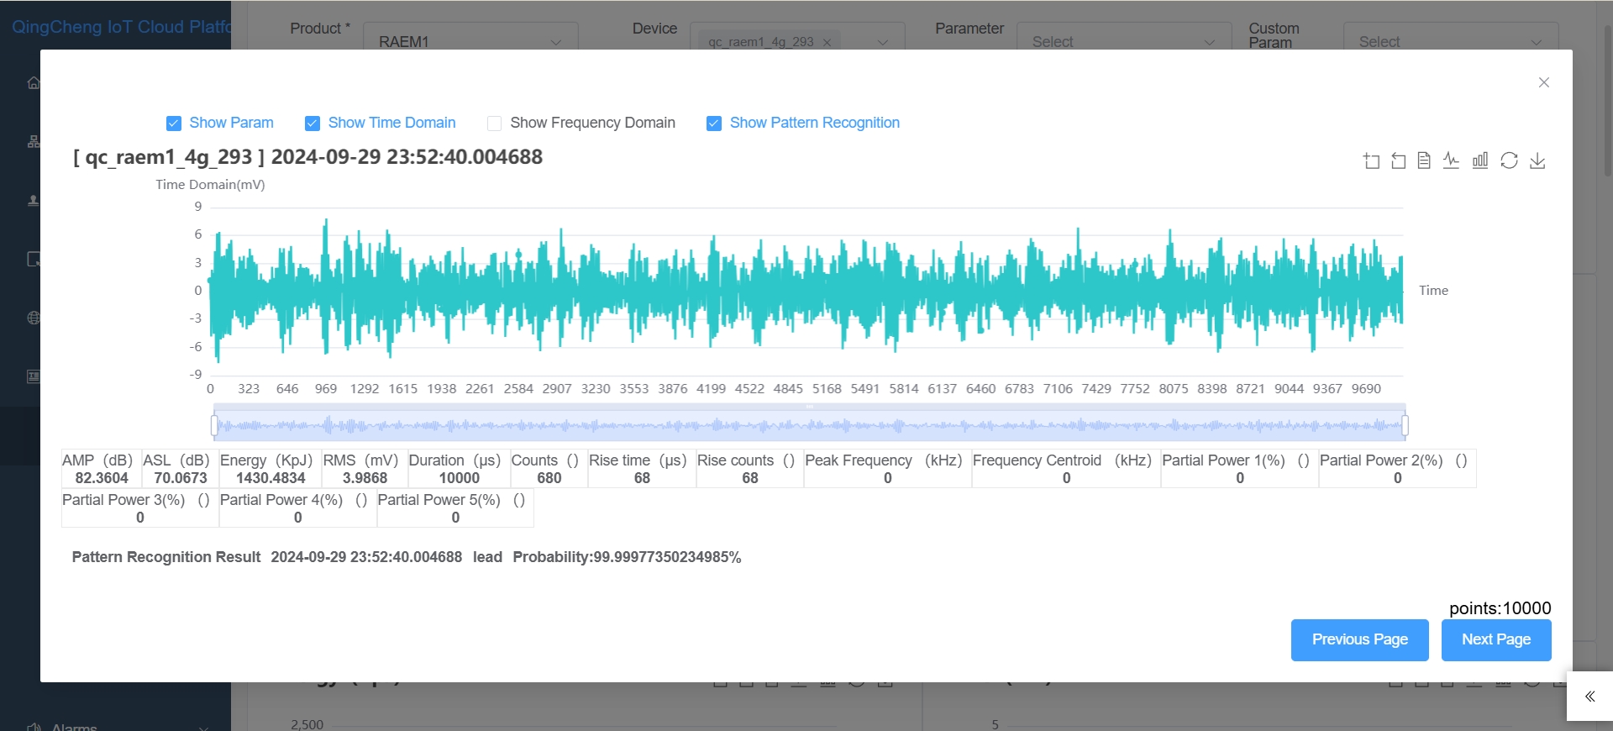Disable the Show Time Domain checkbox
Image resolution: width=1613 pixels, height=731 pixels.
(x=313, y=124)
